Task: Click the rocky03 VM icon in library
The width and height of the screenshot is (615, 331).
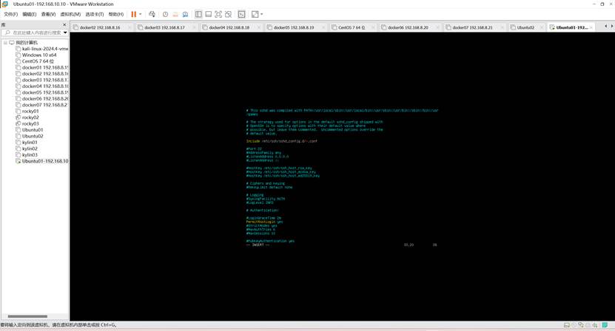Action: [x=18, y=124]
